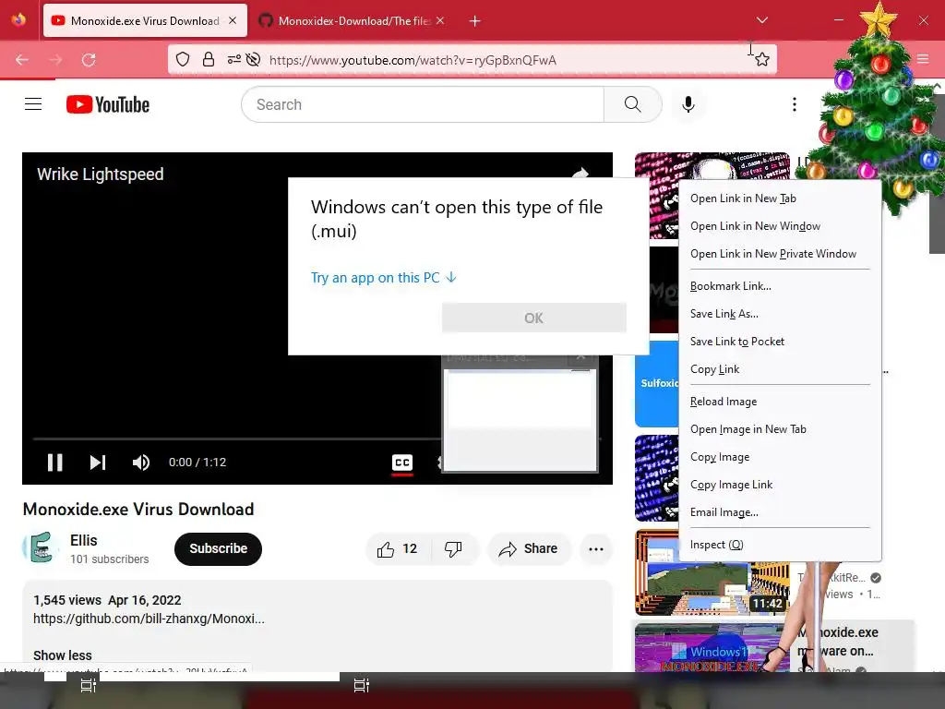
Task: Choose Open Link in New Tab
Action: [x=780, y=198]
